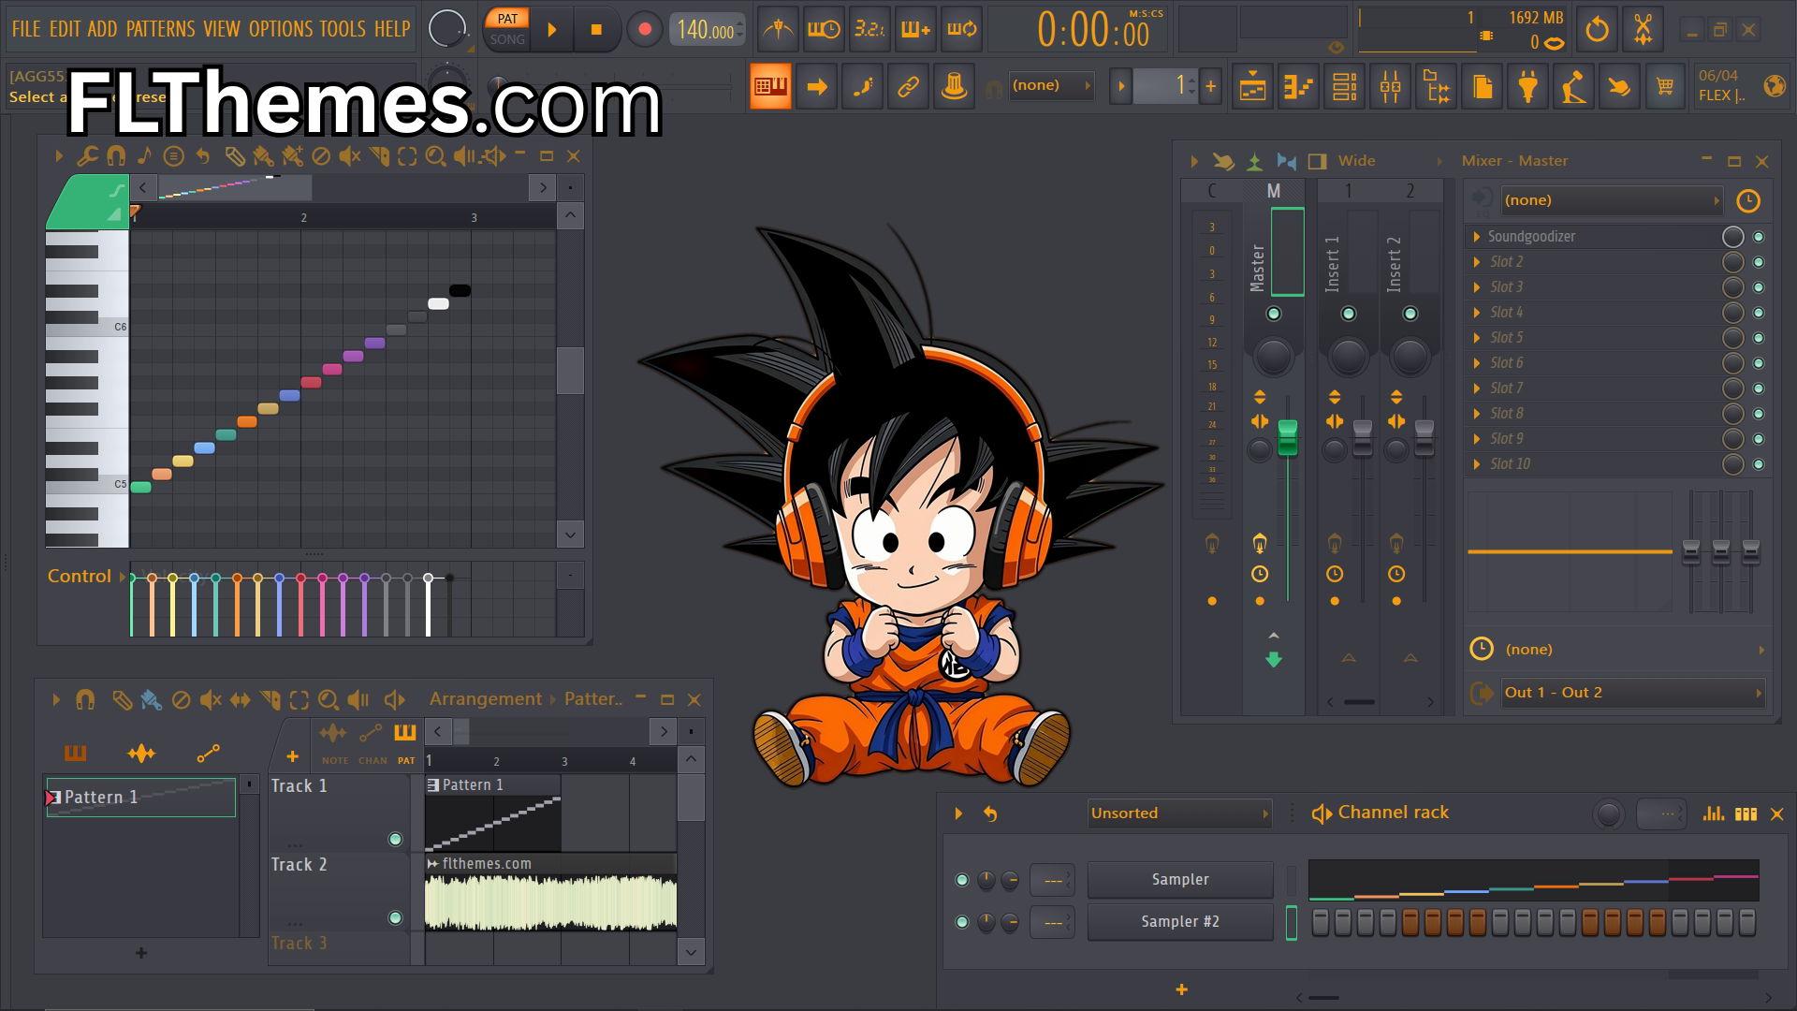Click the stamp tool icon in toolbar
Image resolution: width=1797 pixels, height=1011 pixels.
click(x=954, y=87)
